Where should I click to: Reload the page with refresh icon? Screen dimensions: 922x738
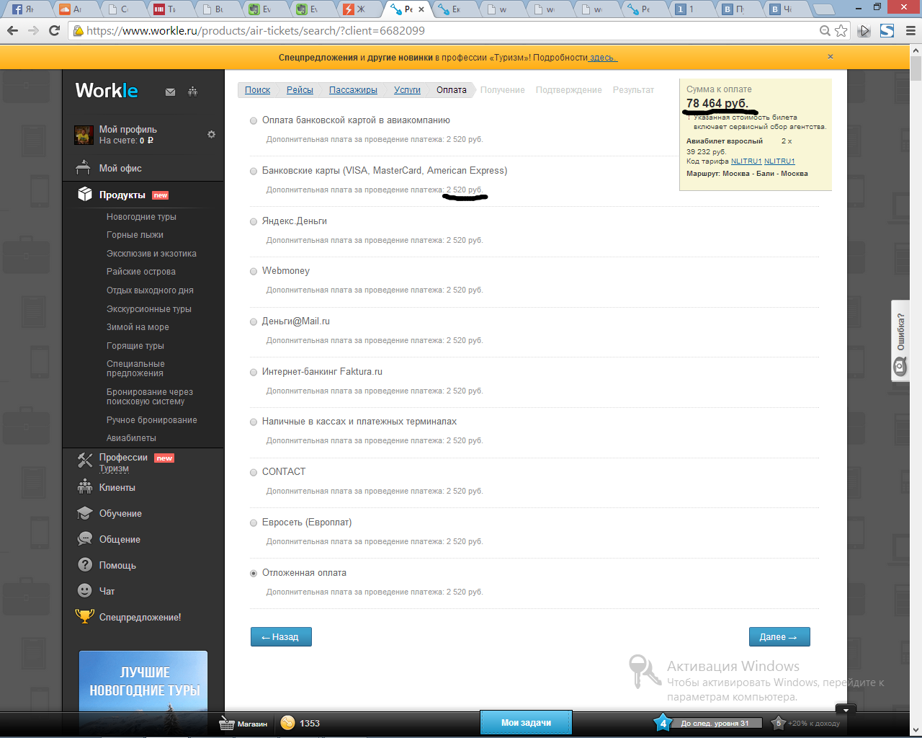[54, 31]
